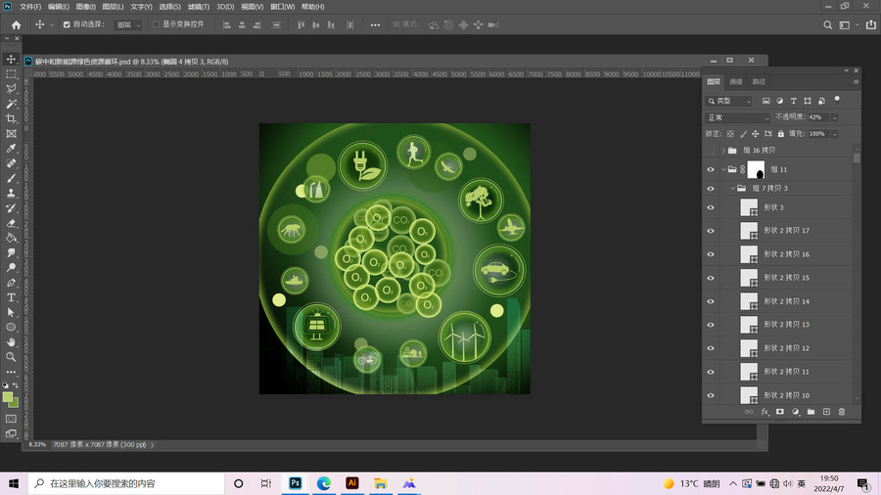Select the Clone Stamp tool
The image size is (881, 495).
point(11,193)
